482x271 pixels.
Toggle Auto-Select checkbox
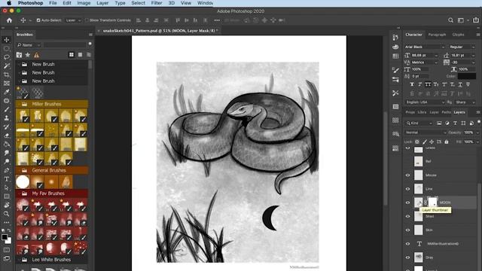(38, 20)
